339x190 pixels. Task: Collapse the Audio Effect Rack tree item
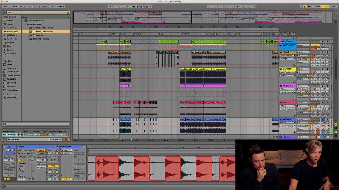[23, 20]
